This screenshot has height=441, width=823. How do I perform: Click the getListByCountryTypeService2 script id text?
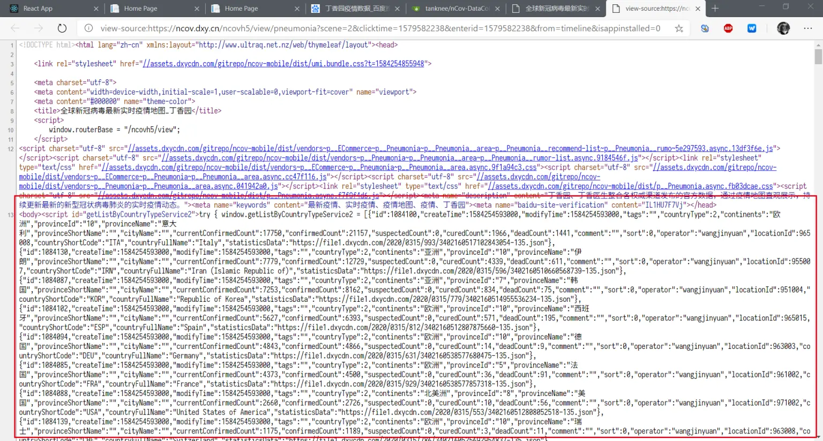[x=139, y=215]
